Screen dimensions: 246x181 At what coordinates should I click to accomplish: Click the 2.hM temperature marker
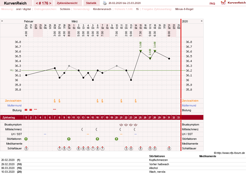point(150,58)
